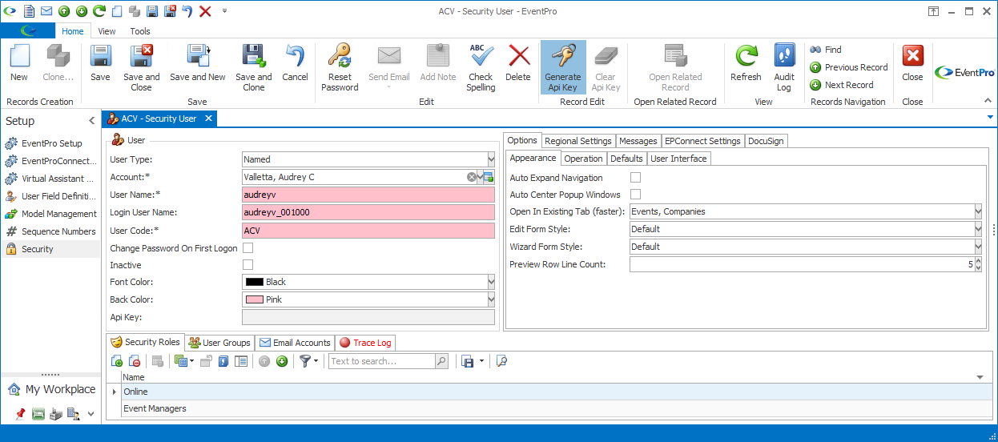Screen dimensions: 998x442
Task: Clear the Account field with X button
Action: (472, 177)
